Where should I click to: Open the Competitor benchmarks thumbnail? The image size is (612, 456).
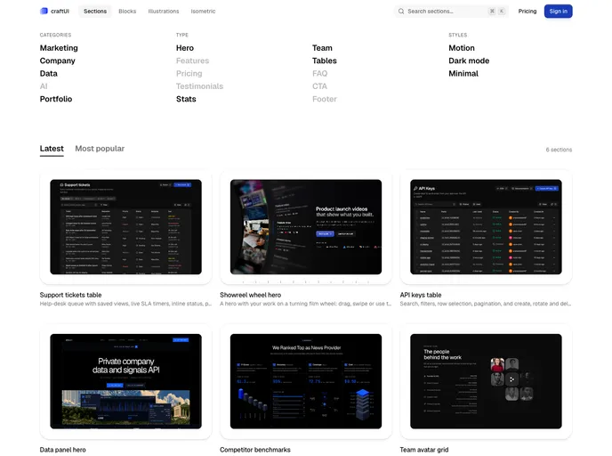[306, 381]
